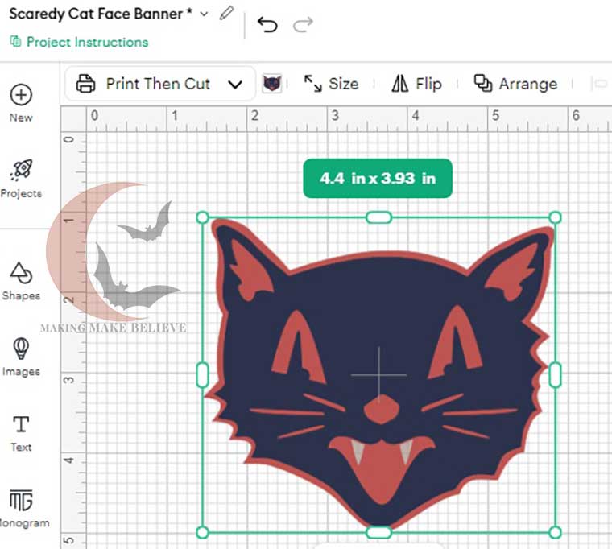Open the cat image color swatch thumbnail
Screen dimensions: 612x549
coord(272,84)
